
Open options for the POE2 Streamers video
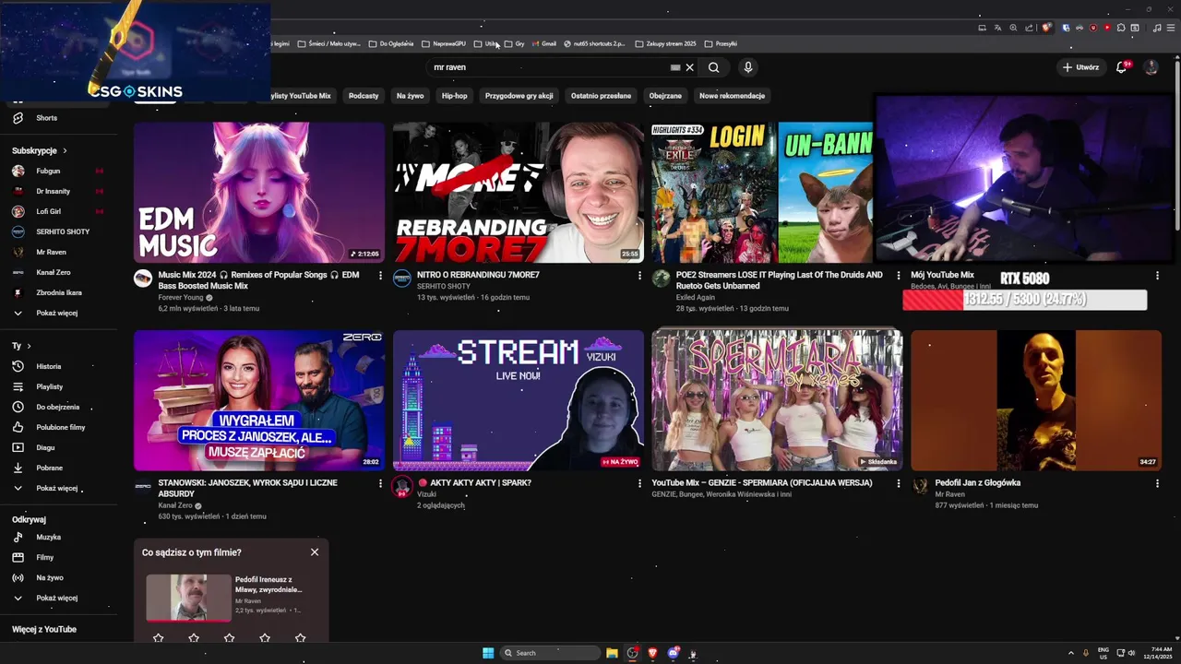(899, 275)
